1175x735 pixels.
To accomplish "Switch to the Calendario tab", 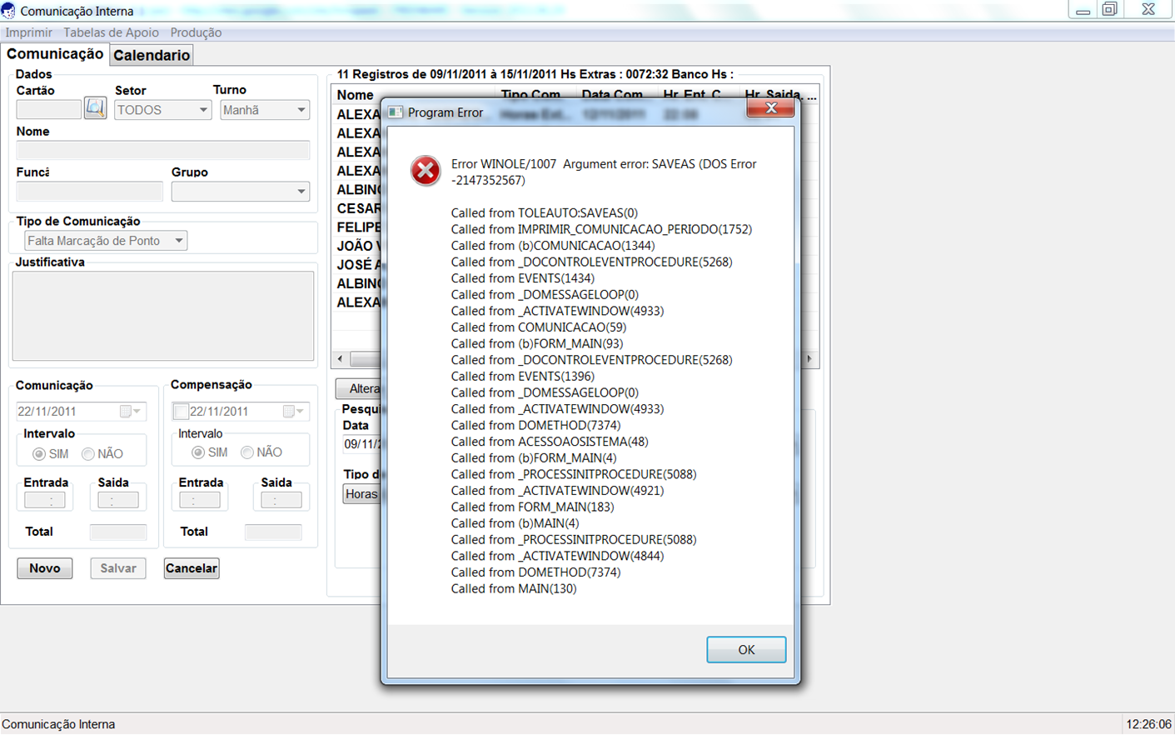I will (x=152, y=56).
